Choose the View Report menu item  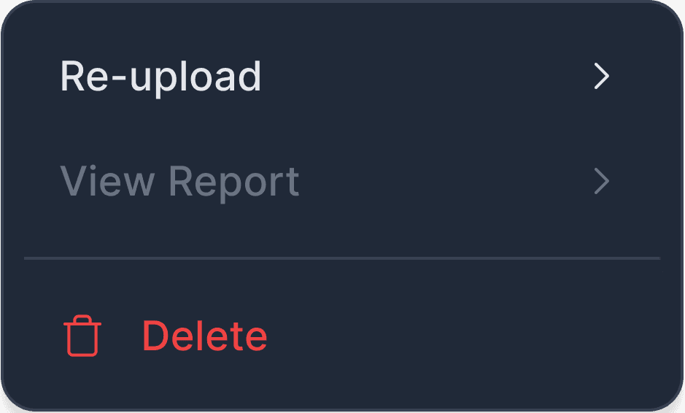point(342,181)
